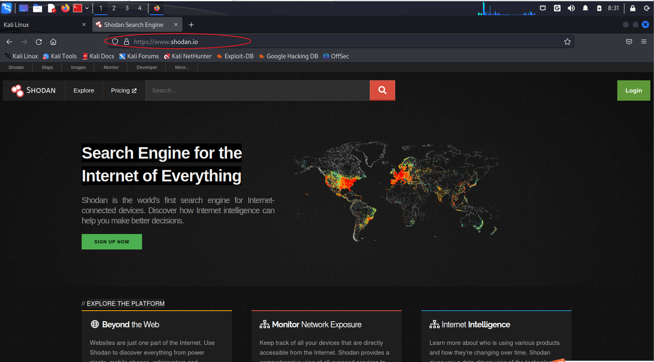This screenshot has height=362, width=654.
Task: Switch to workspace 2
Action: coord(114,8)
